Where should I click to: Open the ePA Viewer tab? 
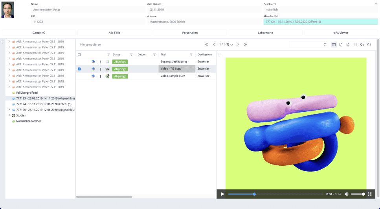tap(341, 33)
